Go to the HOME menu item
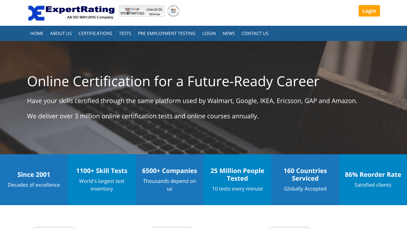Screen dimensions: 407x229 point(37,33)
